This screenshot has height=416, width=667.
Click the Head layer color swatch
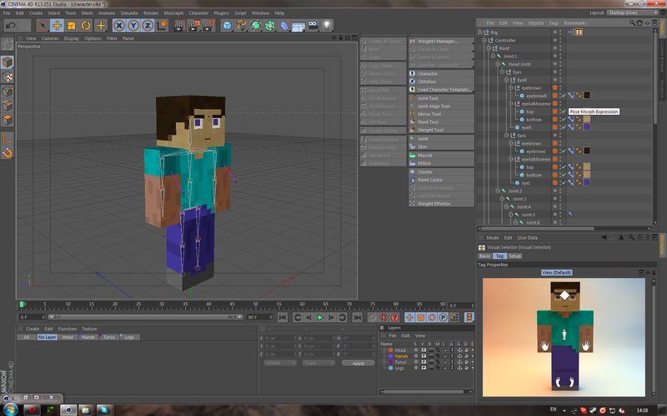pos(390,350)
